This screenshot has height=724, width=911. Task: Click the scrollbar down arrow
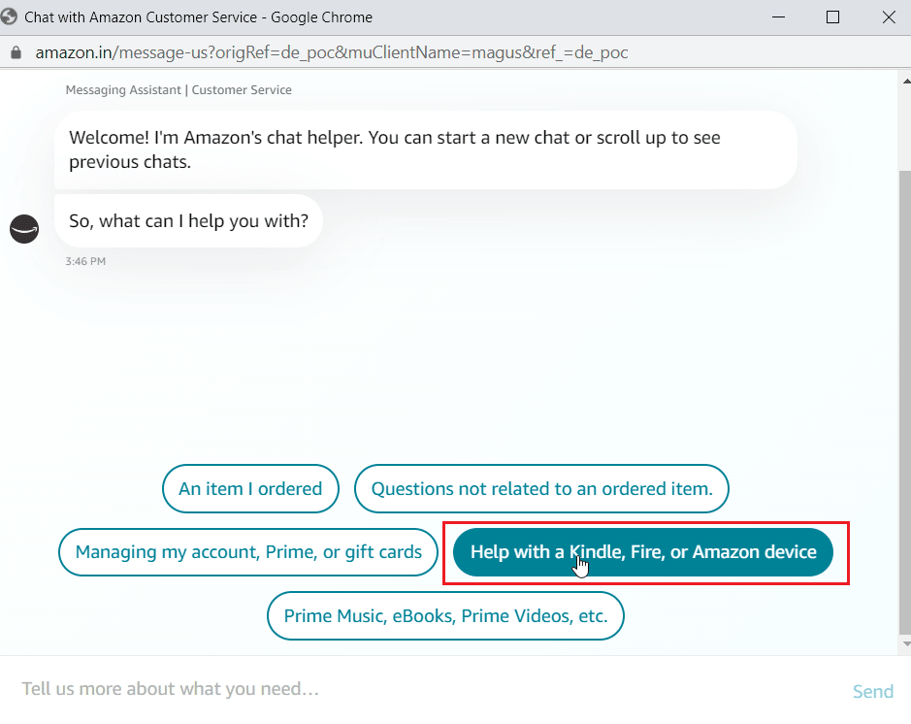(906, 643)
